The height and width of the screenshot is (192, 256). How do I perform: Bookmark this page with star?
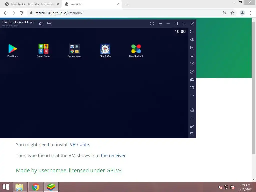pyautogui.click(x=232, y=13)
